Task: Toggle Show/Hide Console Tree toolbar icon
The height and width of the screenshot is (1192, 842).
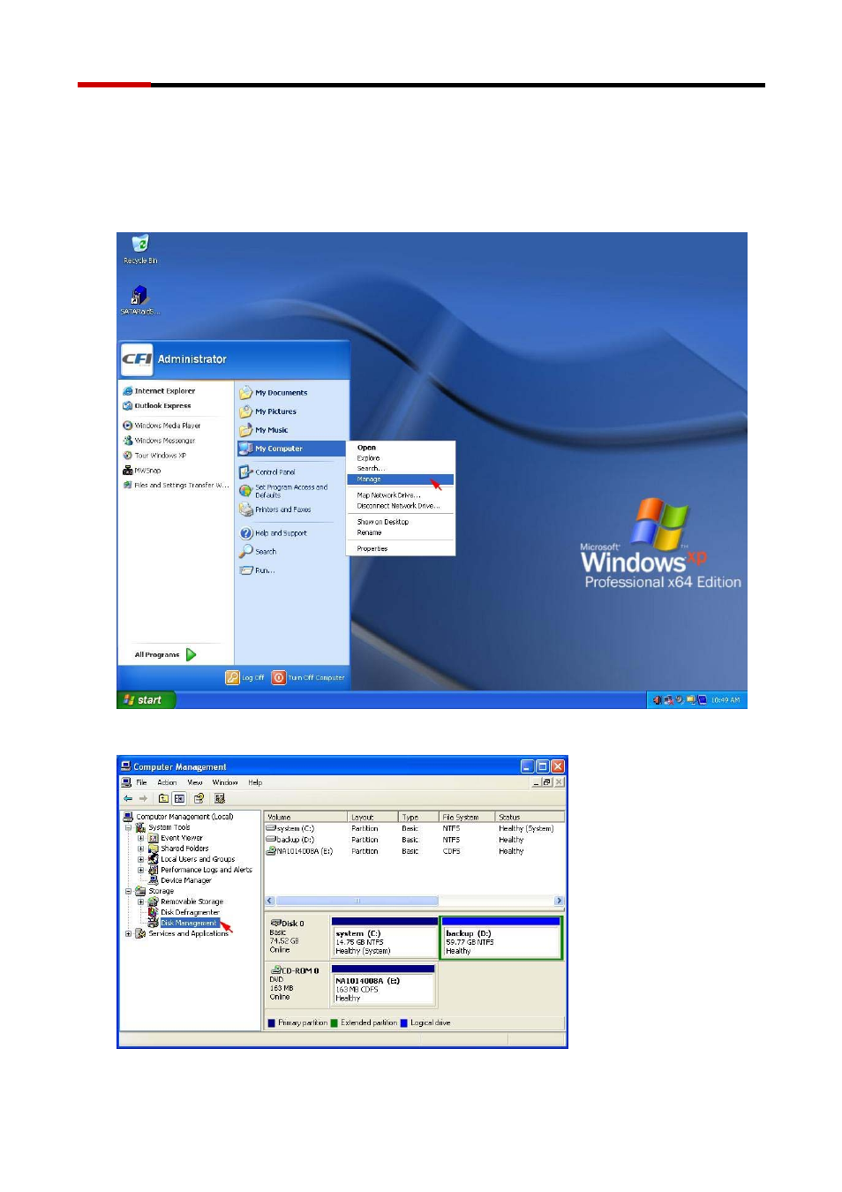Action: coord(179,798)
